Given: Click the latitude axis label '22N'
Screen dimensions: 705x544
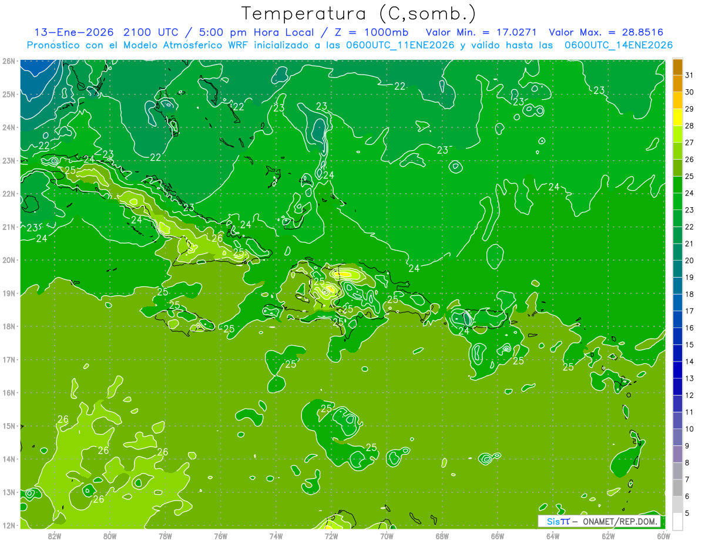Looking at the screenshot, I should pyautogui.click(x=8, y=194).
